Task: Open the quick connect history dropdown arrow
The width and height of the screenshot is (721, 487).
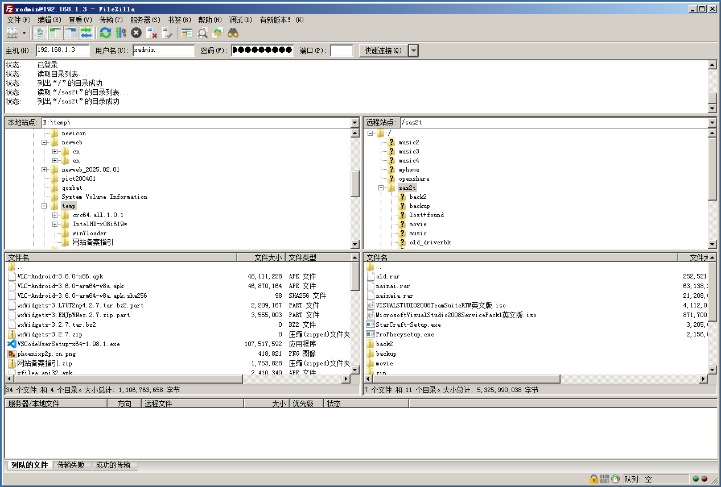Action: coord(414,51)
